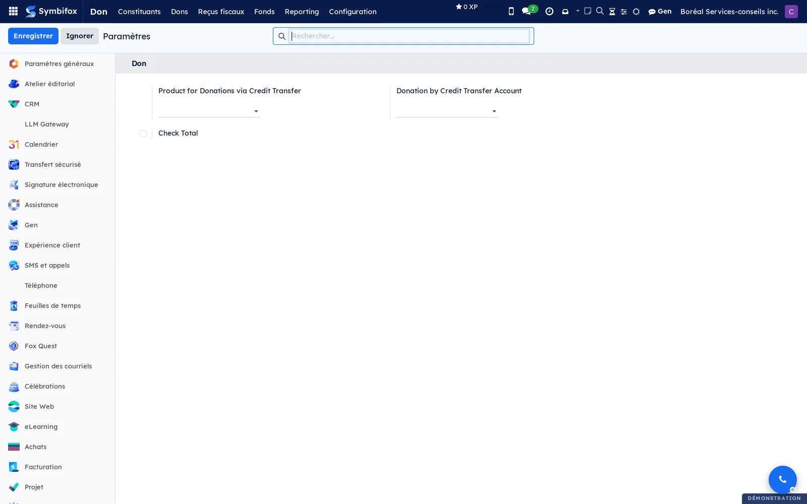The width and height of the screenshot is (807, 504).
Task: Select CRM settings in the sidebar
Action: click(57, 104)
